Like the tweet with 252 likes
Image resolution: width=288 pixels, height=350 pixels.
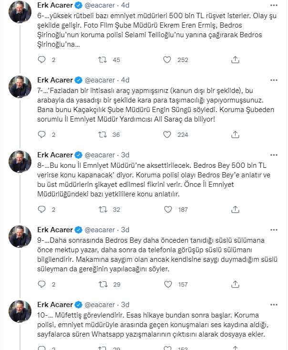167,60
